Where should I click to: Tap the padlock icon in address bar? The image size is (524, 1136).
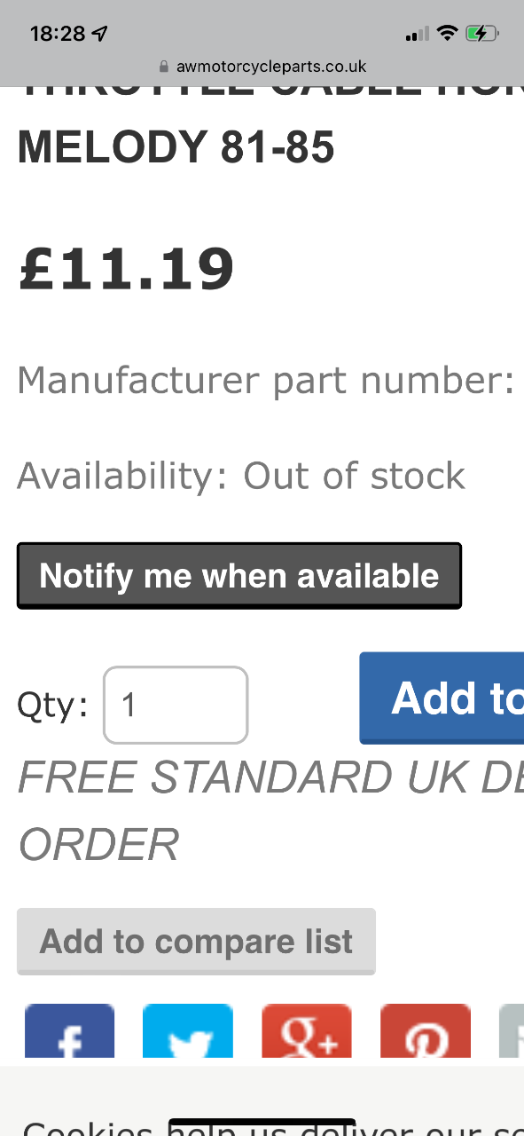click(163, 67)
